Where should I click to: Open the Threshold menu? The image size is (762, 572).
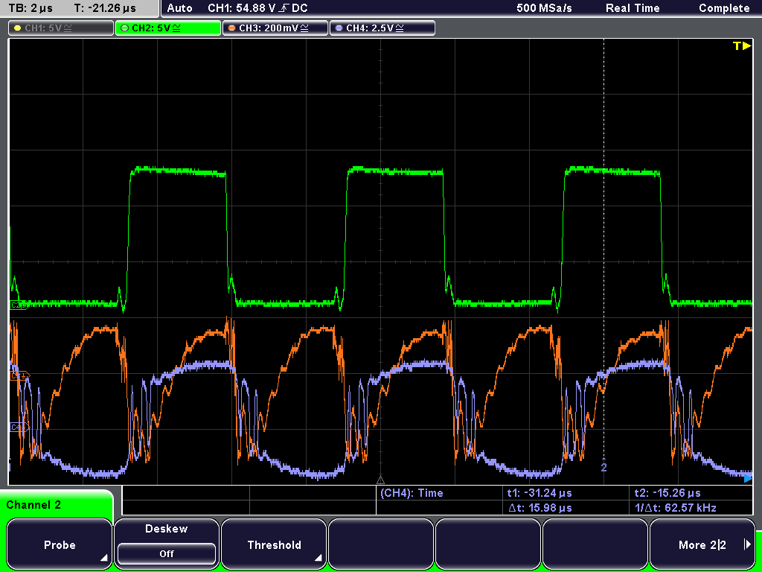point(274,544)
